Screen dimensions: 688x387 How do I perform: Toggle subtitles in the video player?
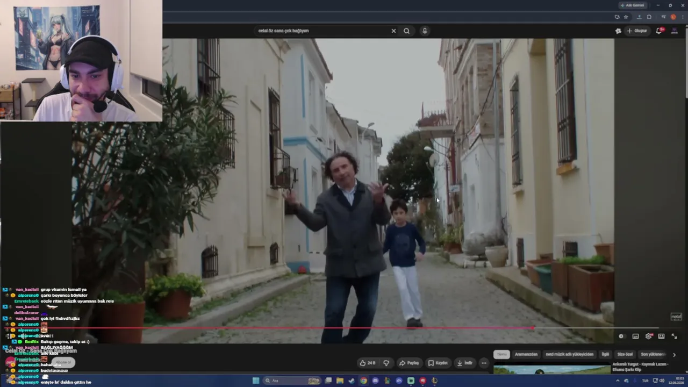pos(635,336)
